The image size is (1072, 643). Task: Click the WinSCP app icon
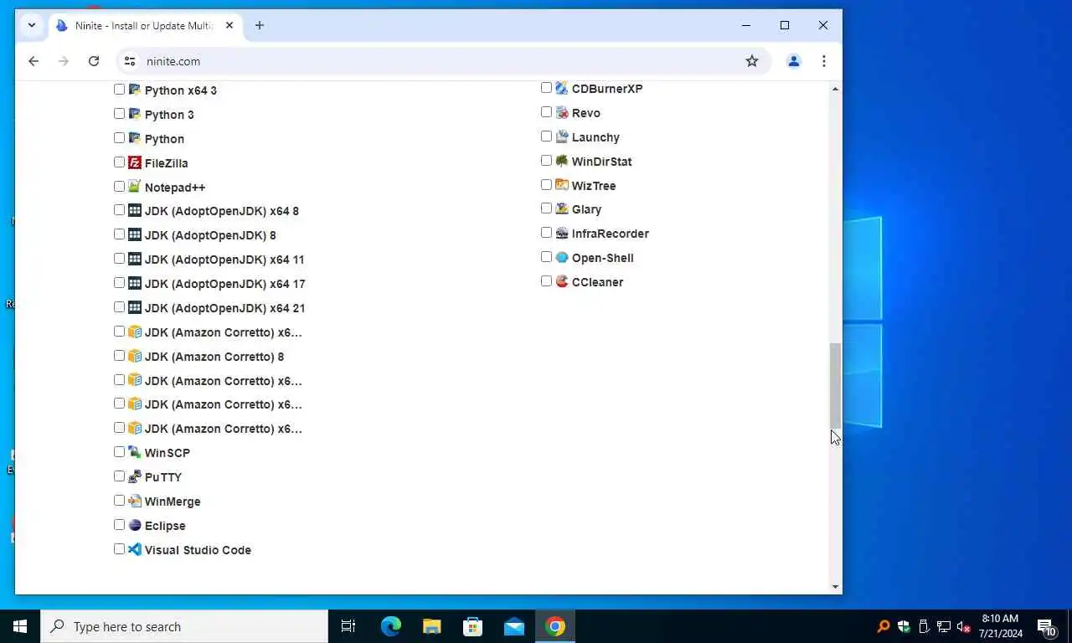(x=134, y=452)
